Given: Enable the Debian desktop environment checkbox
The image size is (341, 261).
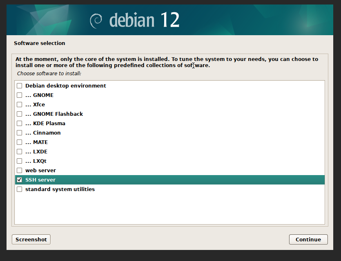Looking at the screenshot, I should (19, 86).
